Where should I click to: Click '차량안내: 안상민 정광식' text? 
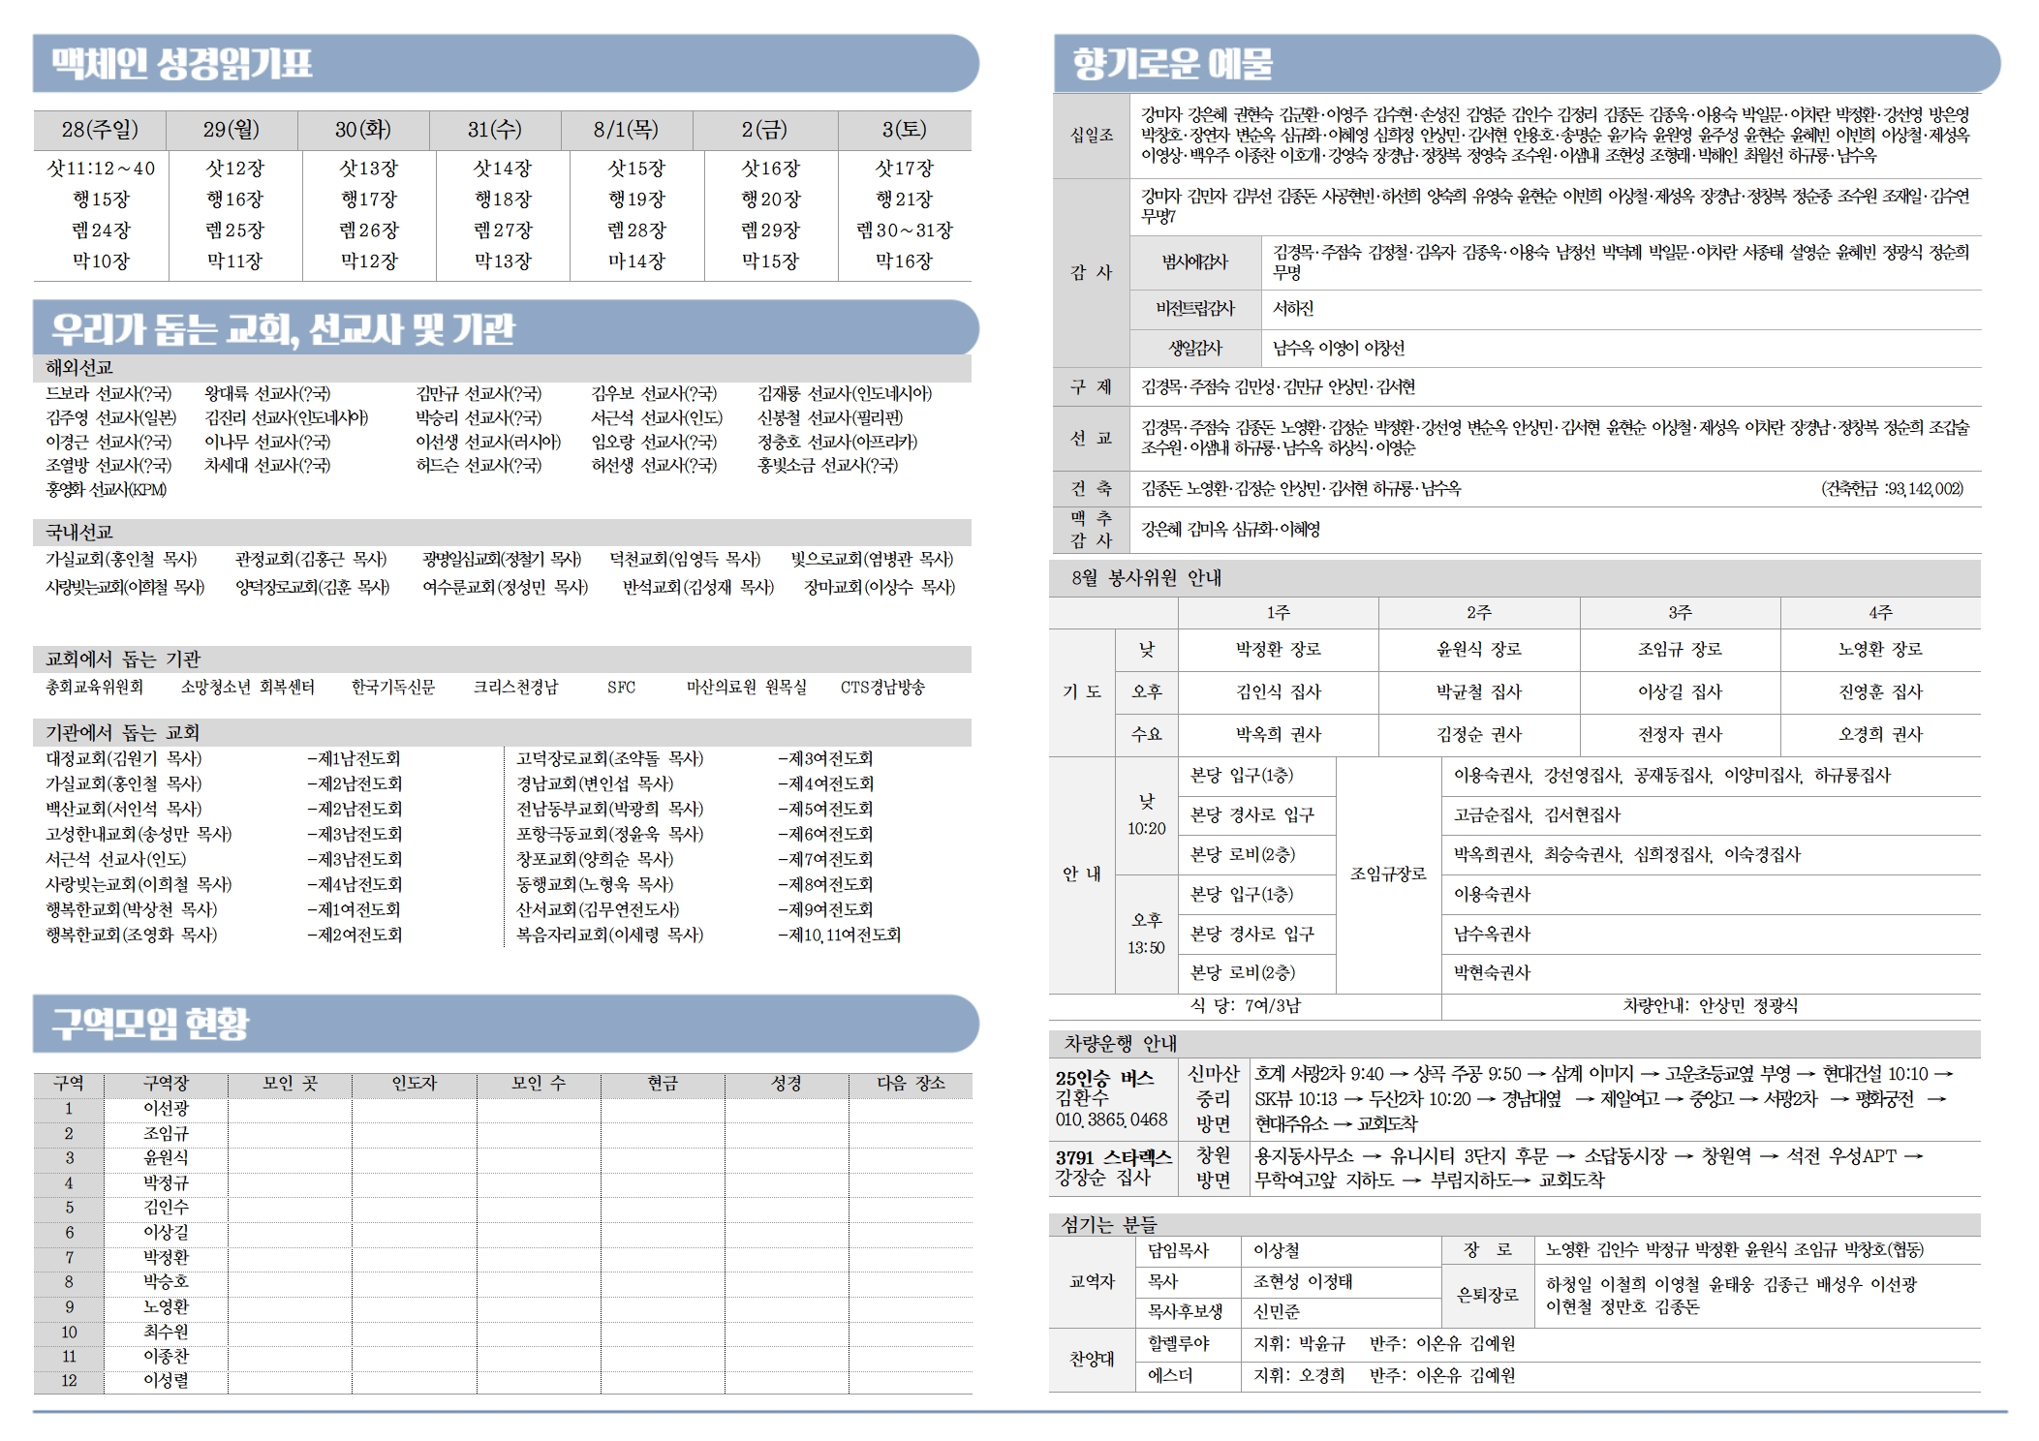tap(1711, 1006)
